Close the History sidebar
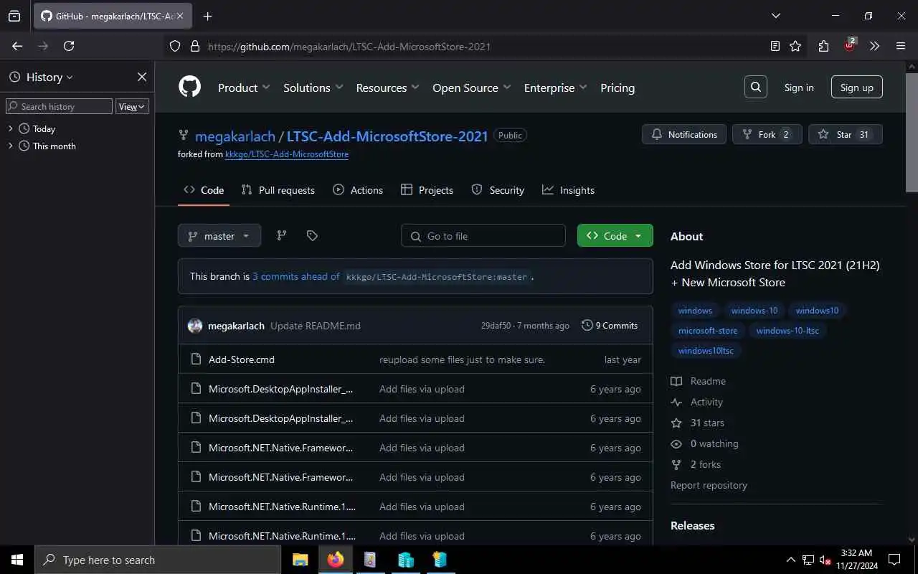918x574 pixels. click(x=142, y=77)
